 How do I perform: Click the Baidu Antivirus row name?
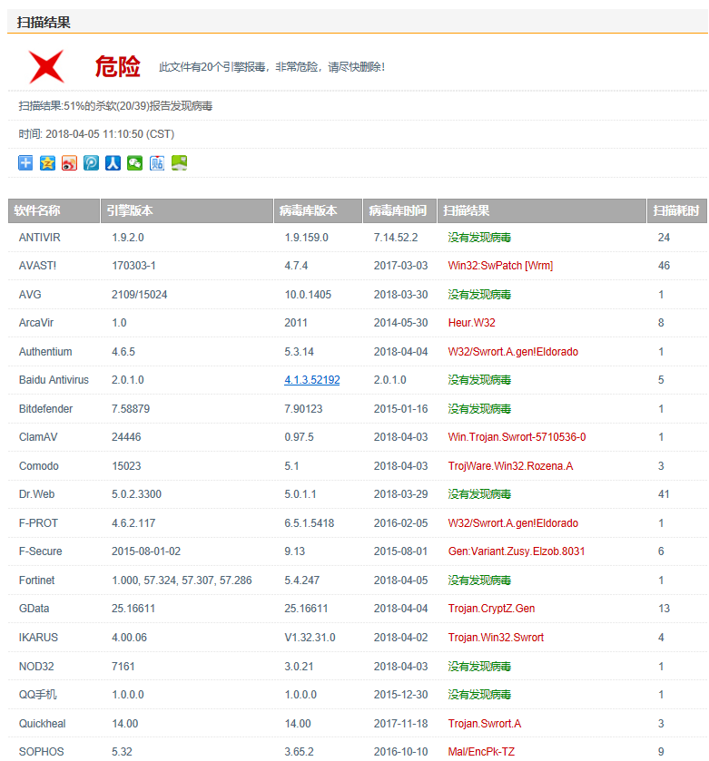(x=54, y=380)
